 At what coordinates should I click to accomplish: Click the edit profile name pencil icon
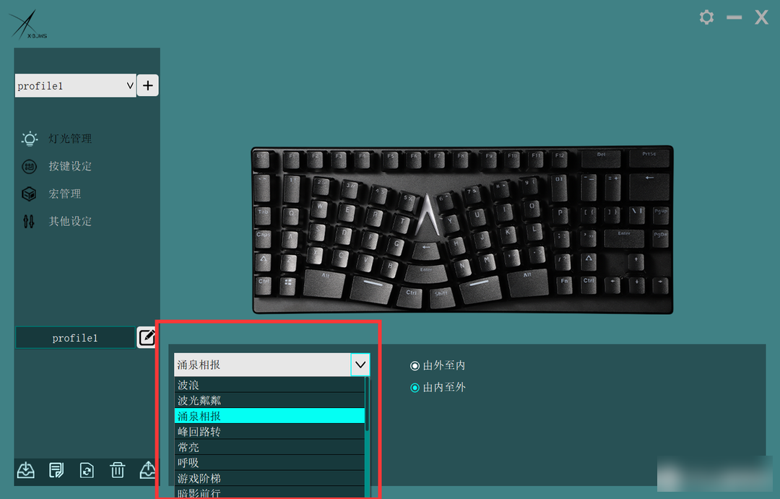(x=146, y=337)
